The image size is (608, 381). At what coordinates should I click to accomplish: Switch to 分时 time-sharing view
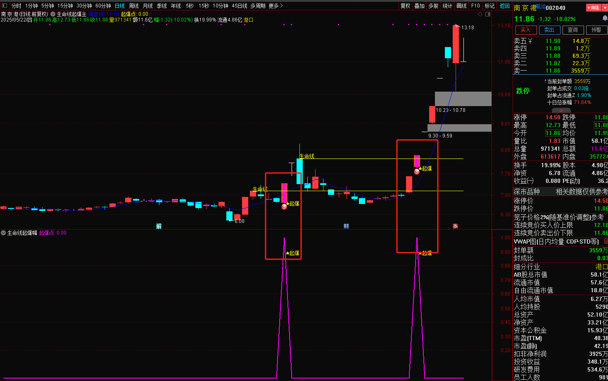(x=17, y=6)
